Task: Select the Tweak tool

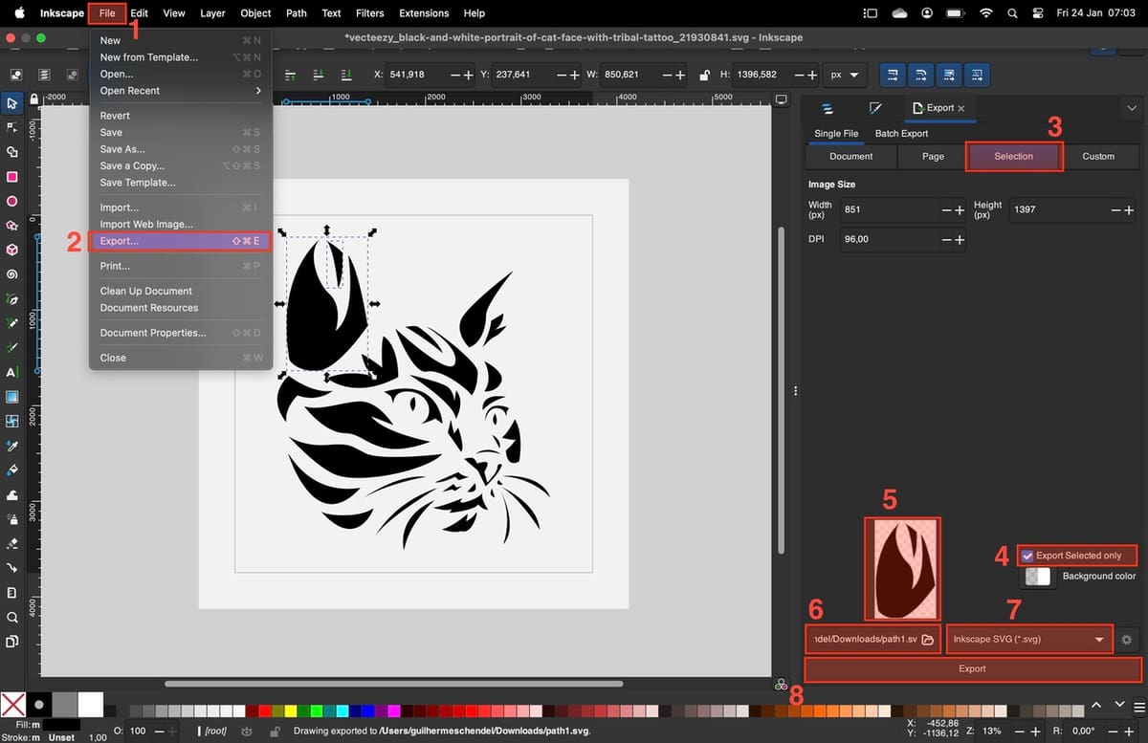Action: click(x=11, y=494)
